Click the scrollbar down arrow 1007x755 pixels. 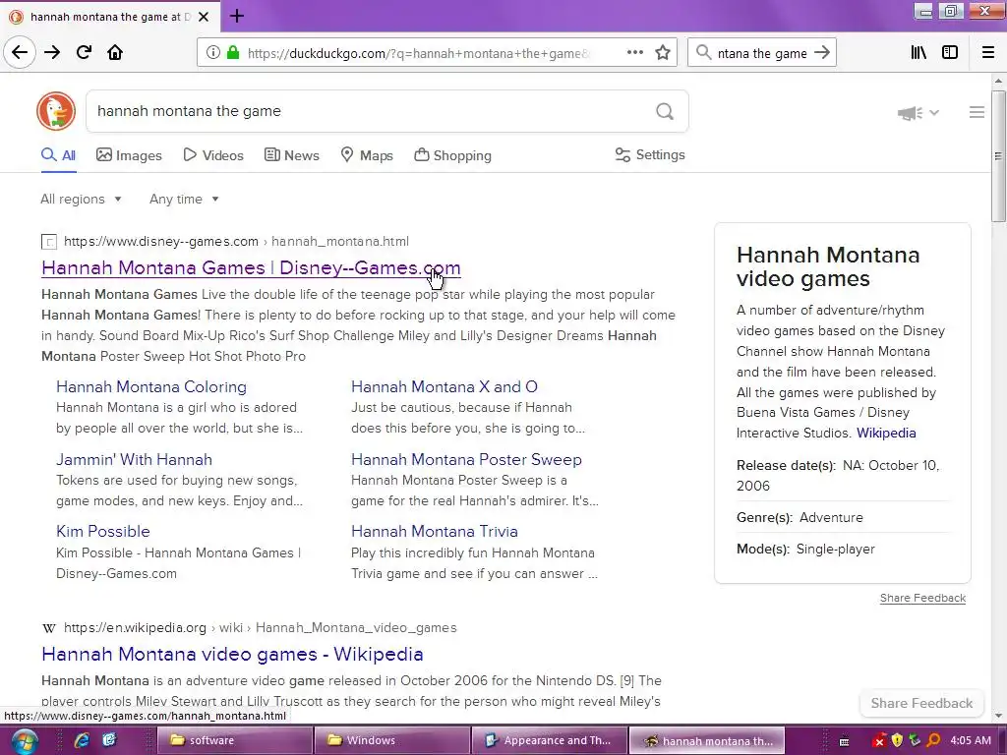pyautogui.click(x=998, y=716)
